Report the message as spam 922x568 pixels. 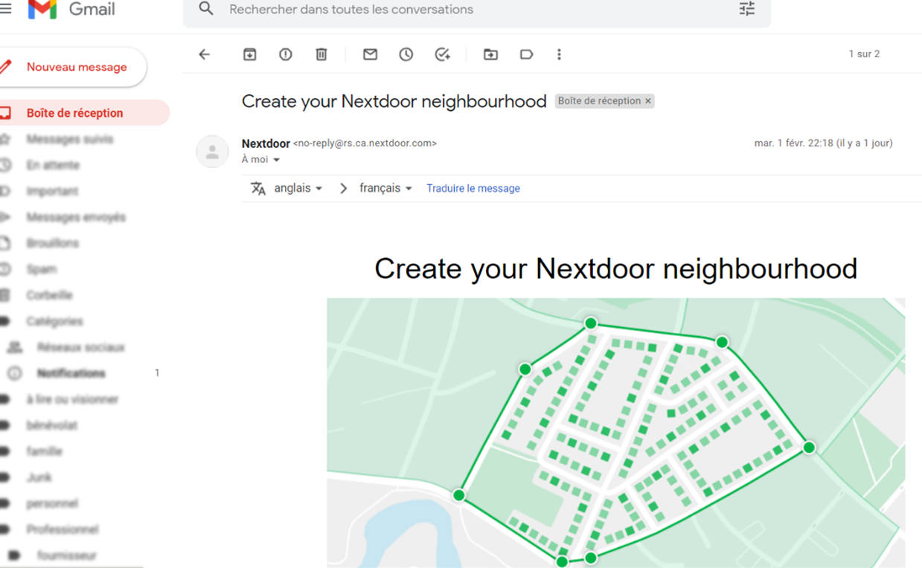point(285,54)
